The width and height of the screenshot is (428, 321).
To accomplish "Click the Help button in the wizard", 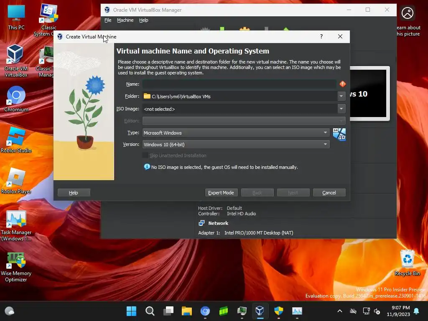I will [x=74, y=192].
